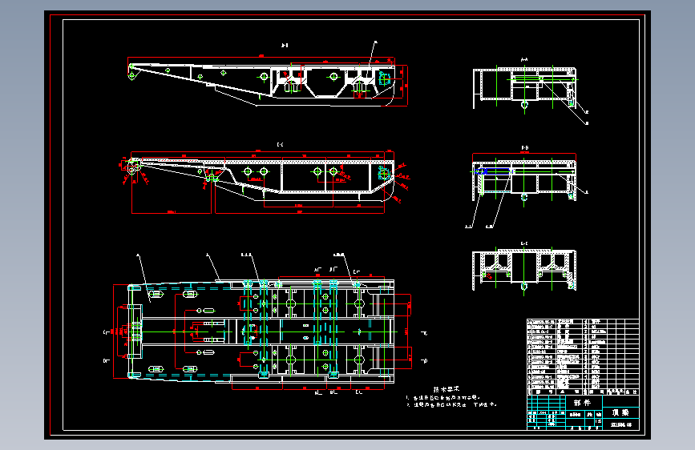Image resolution: width=695 pixels, height=450 pixels.
Task: Click the drawing number below 顶梁
Action: [621, 424]
